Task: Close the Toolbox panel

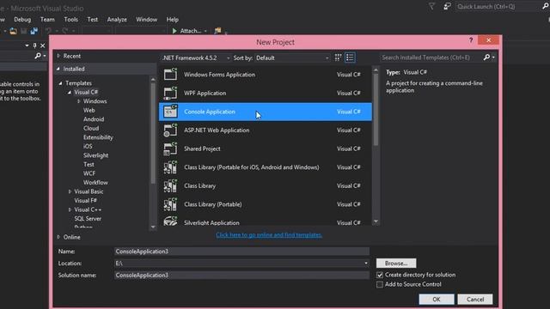Action: (x=42, y=45)
